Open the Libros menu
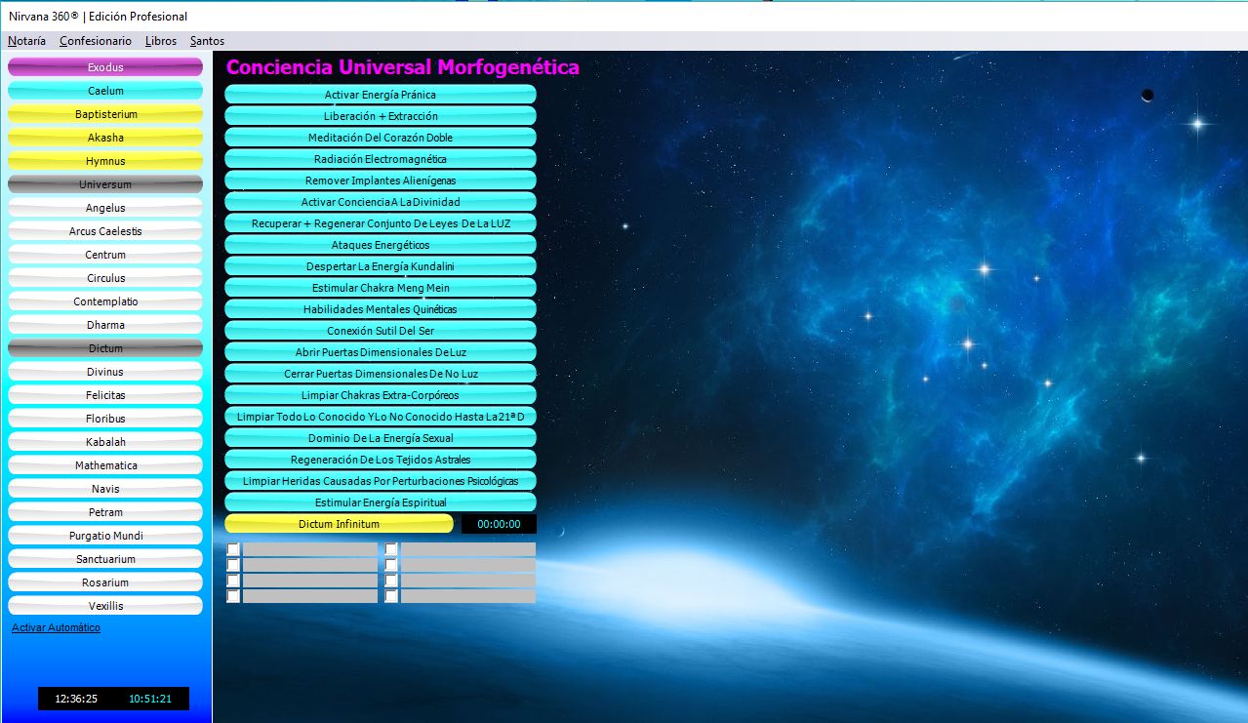The height and width of the screenshot is (723, 1248). point(161,41)
